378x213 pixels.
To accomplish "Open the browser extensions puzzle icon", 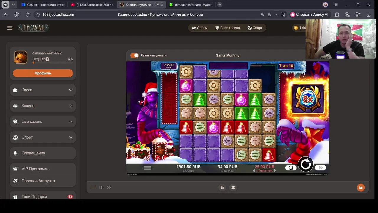I will pyautogui.click(x=337, y=14).
